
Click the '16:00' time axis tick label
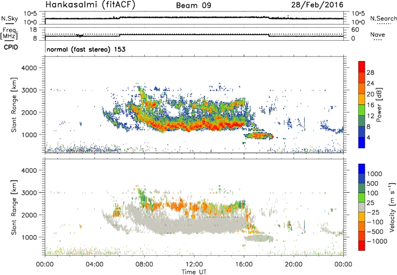tap(244, 265)
